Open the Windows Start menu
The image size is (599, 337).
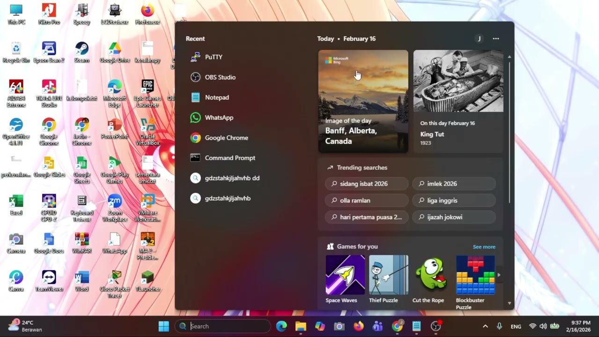pos(163,326)
